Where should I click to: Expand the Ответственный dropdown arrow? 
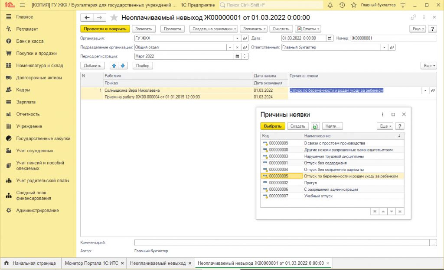click(384, 47)
